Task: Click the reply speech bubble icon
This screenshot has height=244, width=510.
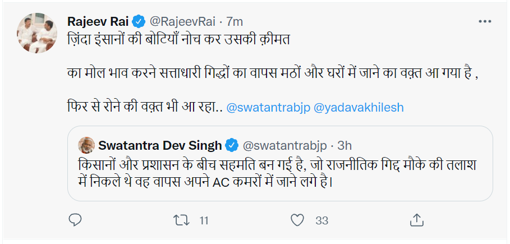Action: point(75,220)
